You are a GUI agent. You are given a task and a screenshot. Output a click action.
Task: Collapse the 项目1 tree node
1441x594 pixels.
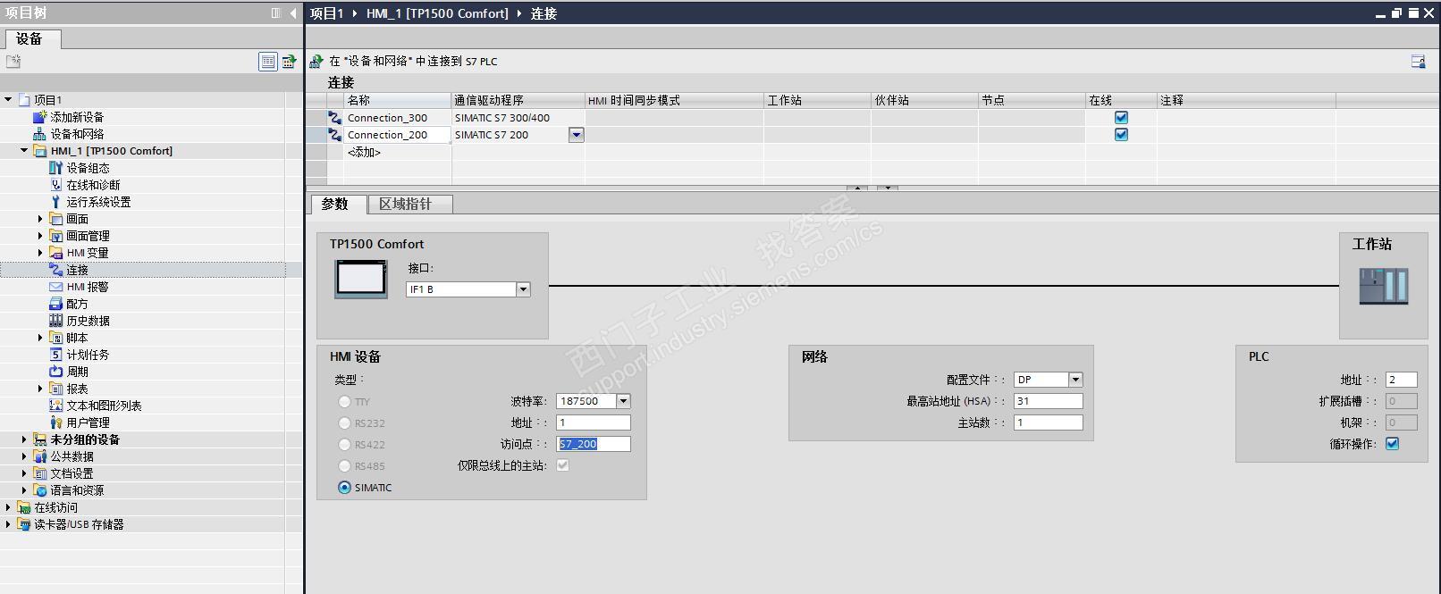coord(8,100)
